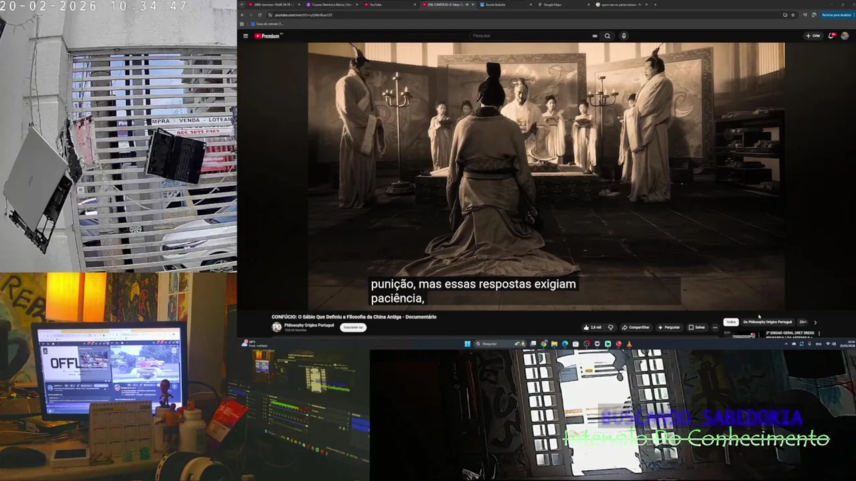Bookmark this page with the star icon
The width and height of the screenshot is (856, 481).
(x=793, y=15)
